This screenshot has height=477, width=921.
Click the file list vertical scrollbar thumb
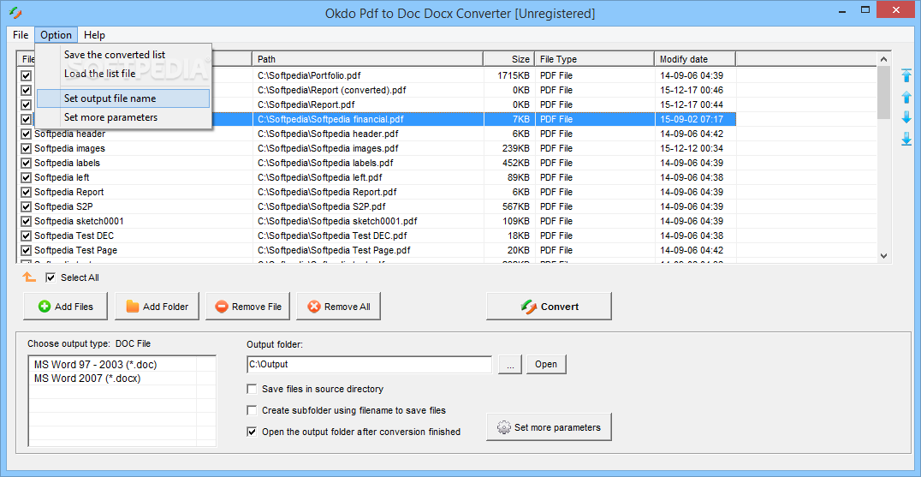[x=884, y=92]
